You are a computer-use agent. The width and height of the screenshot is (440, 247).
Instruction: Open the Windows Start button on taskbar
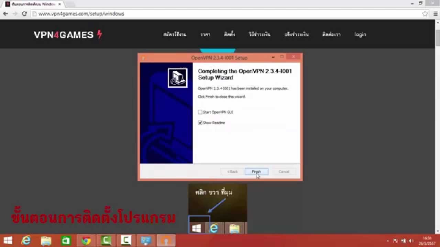coord(8,240)
